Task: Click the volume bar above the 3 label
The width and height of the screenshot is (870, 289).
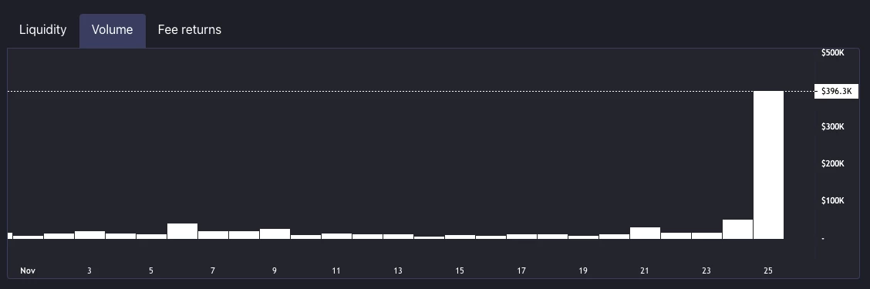Action: tap(90, 234)
